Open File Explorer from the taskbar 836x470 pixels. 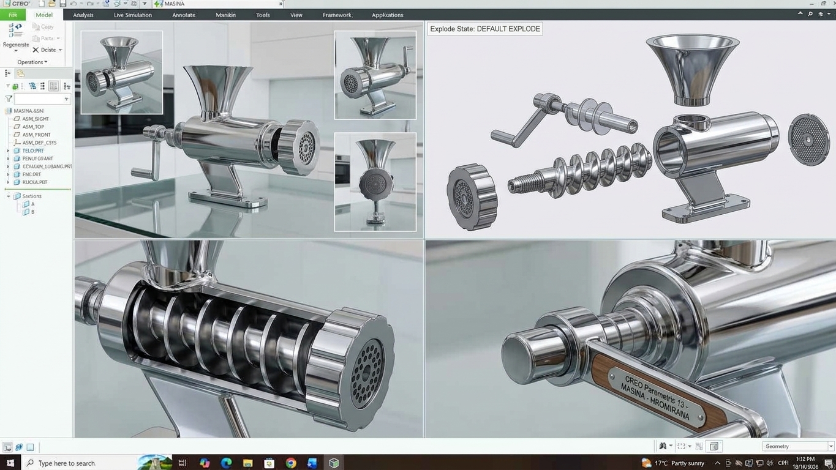[247, 463]
